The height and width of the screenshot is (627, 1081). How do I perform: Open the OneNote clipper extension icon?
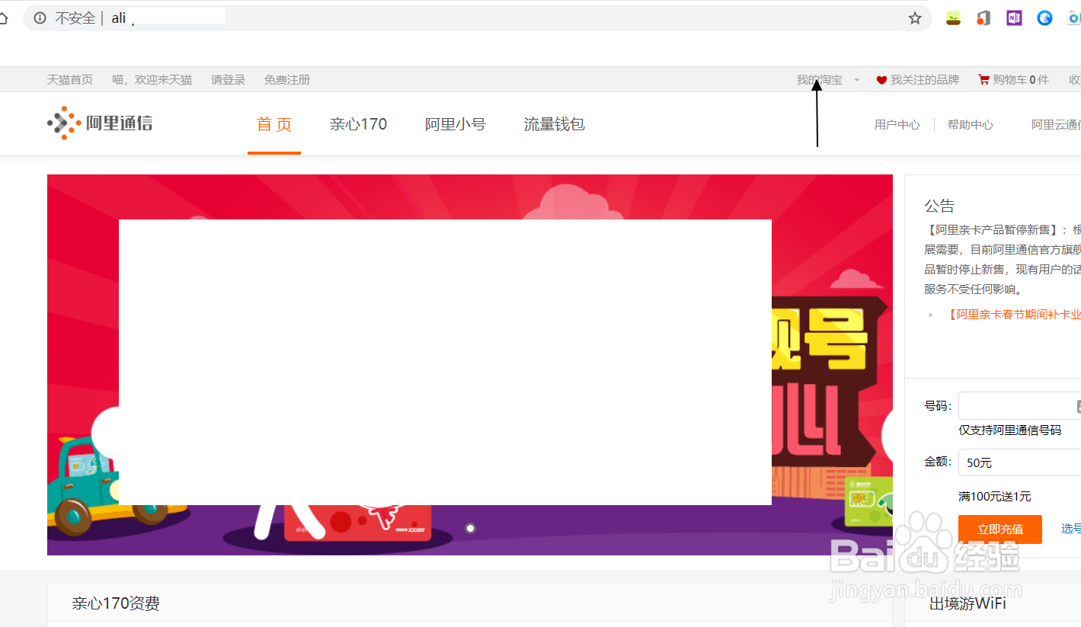coord(1014,18)
